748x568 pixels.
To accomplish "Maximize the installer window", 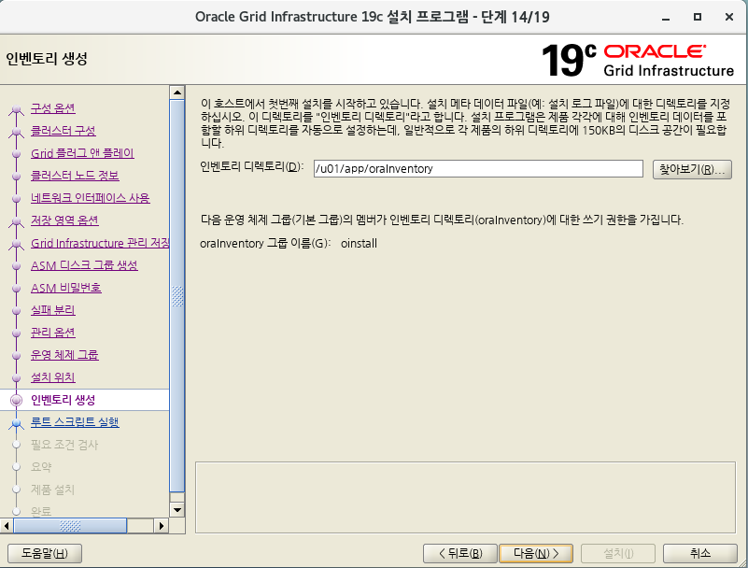I will coord(698,17).
